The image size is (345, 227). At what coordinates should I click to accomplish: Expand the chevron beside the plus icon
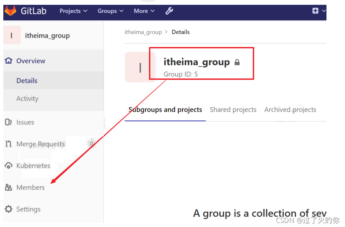(x=324, y=11)
